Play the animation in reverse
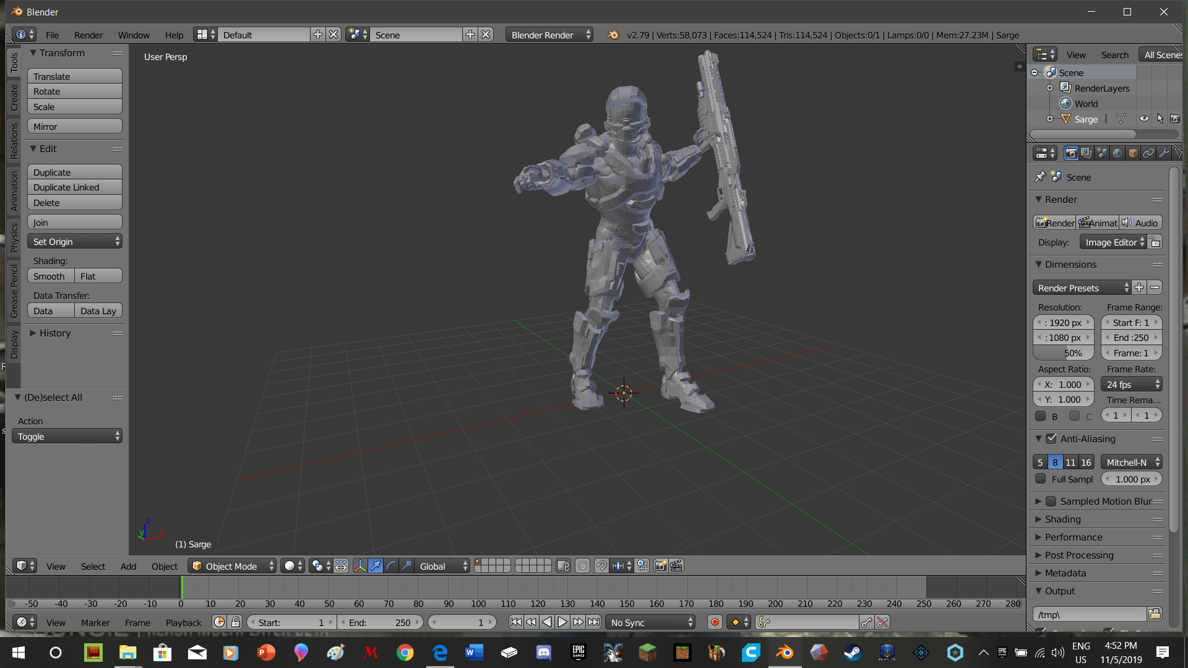 [x=546, y=622]
